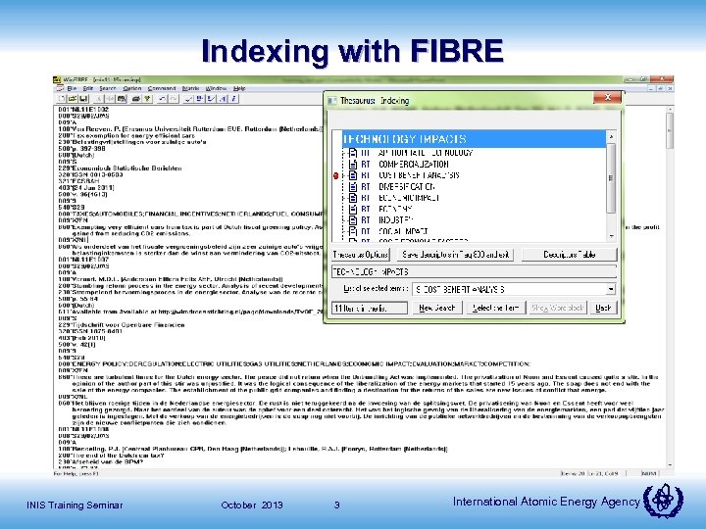
Task: Click the document icon beside COMMERCIALIZATION
Action: 353,165
